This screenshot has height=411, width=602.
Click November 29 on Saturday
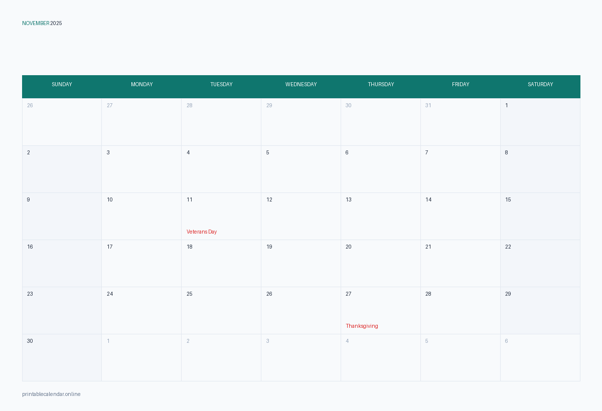[x=508, y=294]
